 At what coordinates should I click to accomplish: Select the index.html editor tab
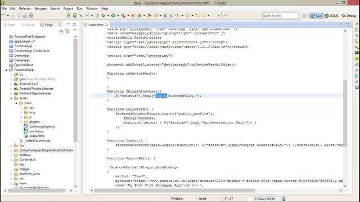click(x=96, y=25)
